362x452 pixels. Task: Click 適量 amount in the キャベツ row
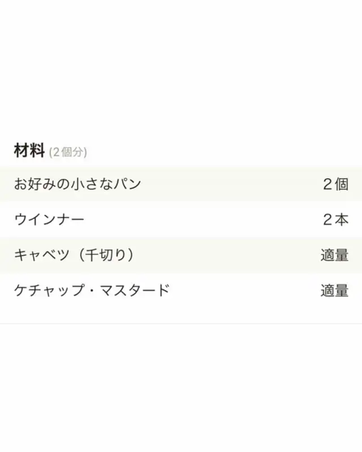pos(335,255)
